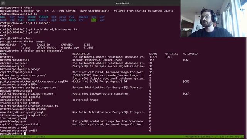
Task: Click the 'silintl/postgresql-backup-restore-fs' result name
Action: pyautogui.click(x=29, y=106)
